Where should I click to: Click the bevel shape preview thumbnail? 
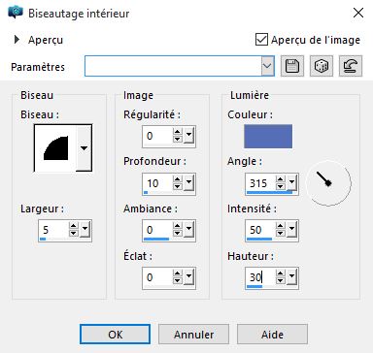(55, 148)
